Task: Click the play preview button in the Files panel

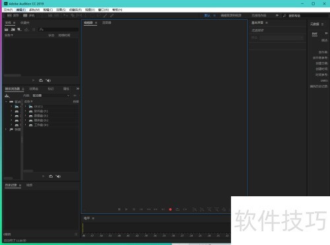Action: [34, 80]
